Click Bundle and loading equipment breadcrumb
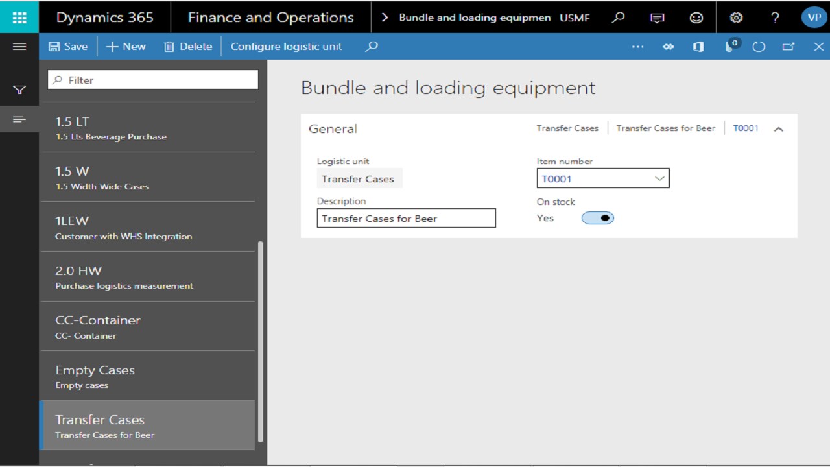Viewport: 830px width, 467px height. pos(475,18)
